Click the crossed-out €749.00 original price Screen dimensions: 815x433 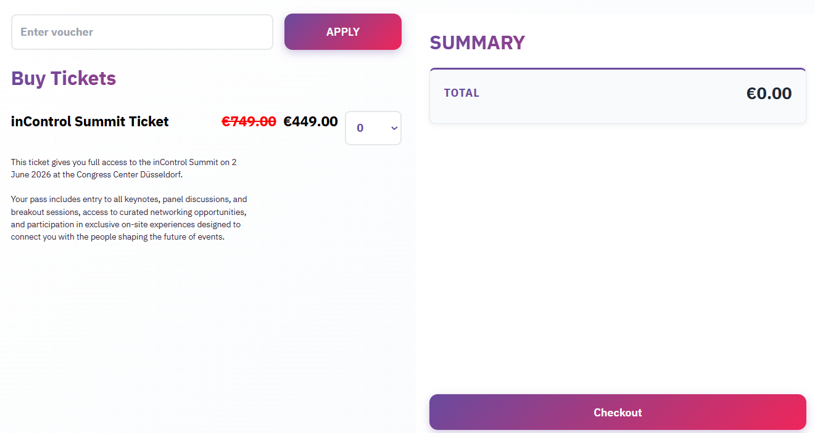[249, 121]
